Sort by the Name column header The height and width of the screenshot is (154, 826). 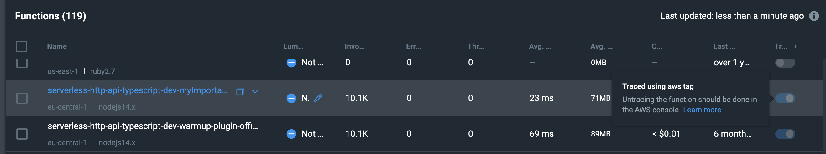tap(57, 46)
